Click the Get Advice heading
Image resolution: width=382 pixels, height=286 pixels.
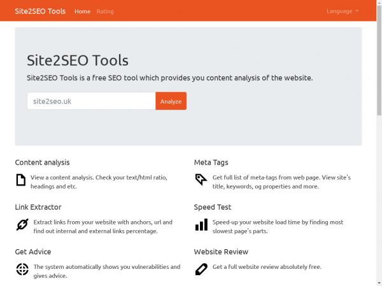click(x=33, y=252)
